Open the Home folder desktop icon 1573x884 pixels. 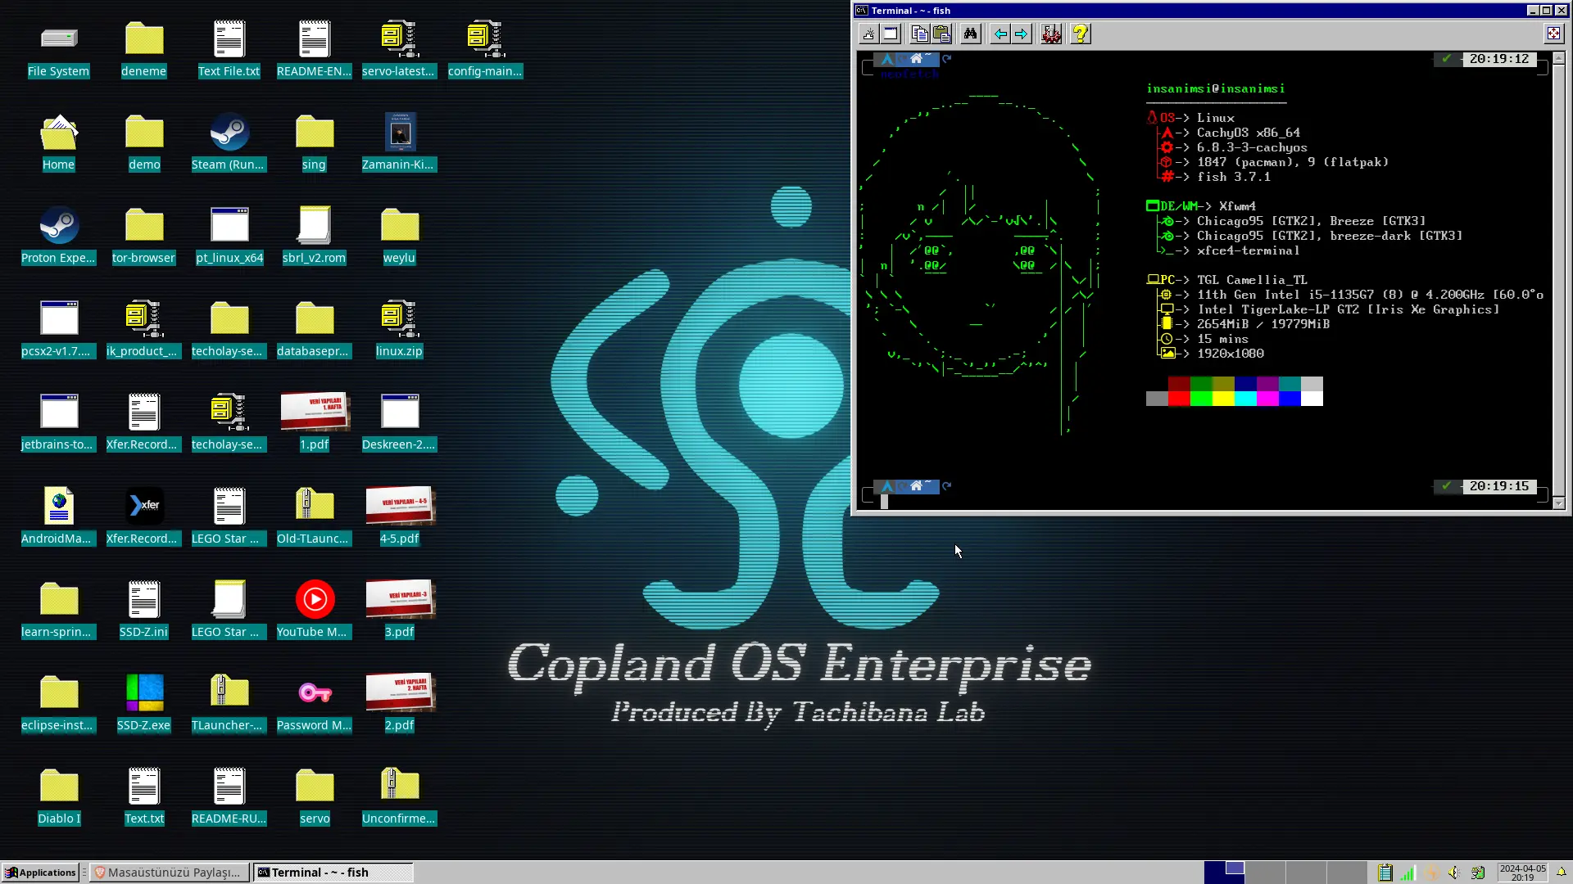59,143
